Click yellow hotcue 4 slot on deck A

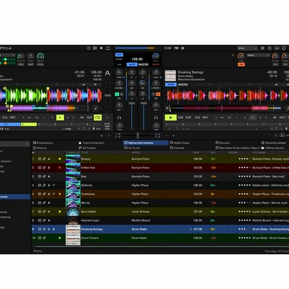(x=29, y=124)
